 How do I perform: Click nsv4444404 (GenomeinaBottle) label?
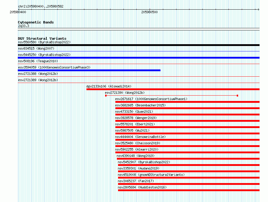point(141,137)
